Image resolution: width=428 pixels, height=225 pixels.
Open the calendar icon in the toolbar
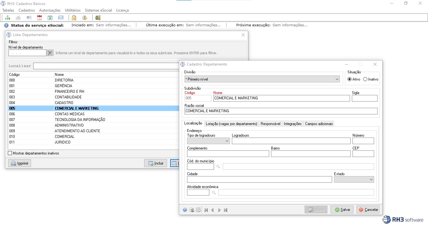(x=39, y=18)
